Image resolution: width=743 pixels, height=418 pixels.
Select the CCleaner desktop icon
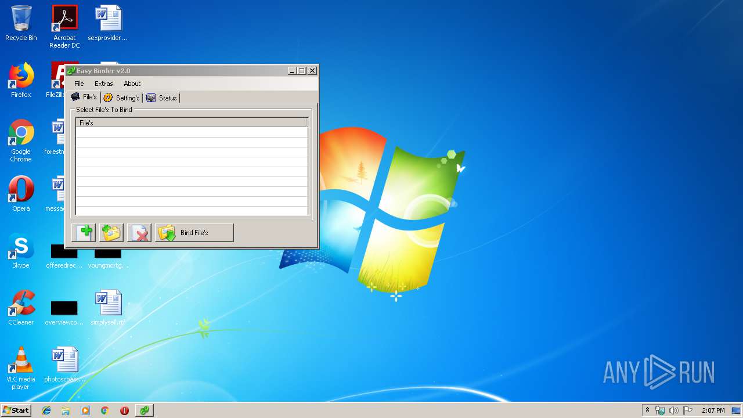click(21, 307)
